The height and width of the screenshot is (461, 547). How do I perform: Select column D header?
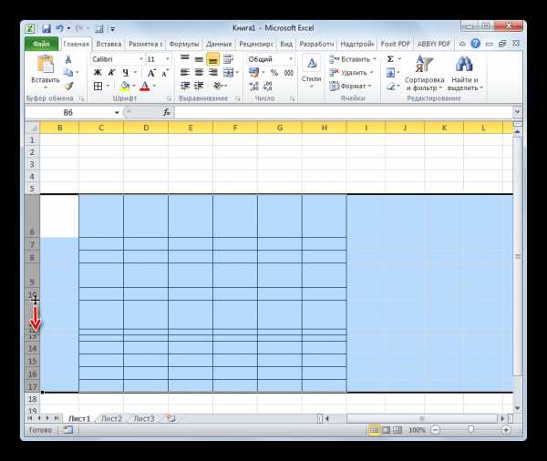point(146,128)
